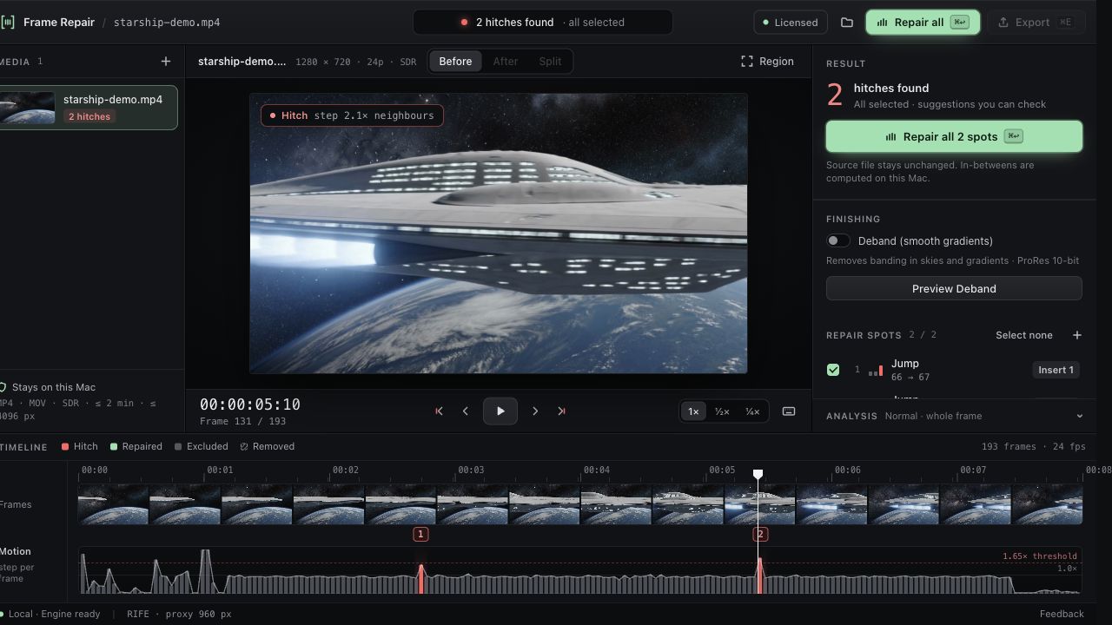
Task: Click the Region selection tool
Action: click(x=767, y=62)
